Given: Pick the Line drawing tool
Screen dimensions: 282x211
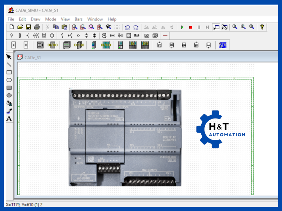Looking at the screenshot, I should coord(9,65).
